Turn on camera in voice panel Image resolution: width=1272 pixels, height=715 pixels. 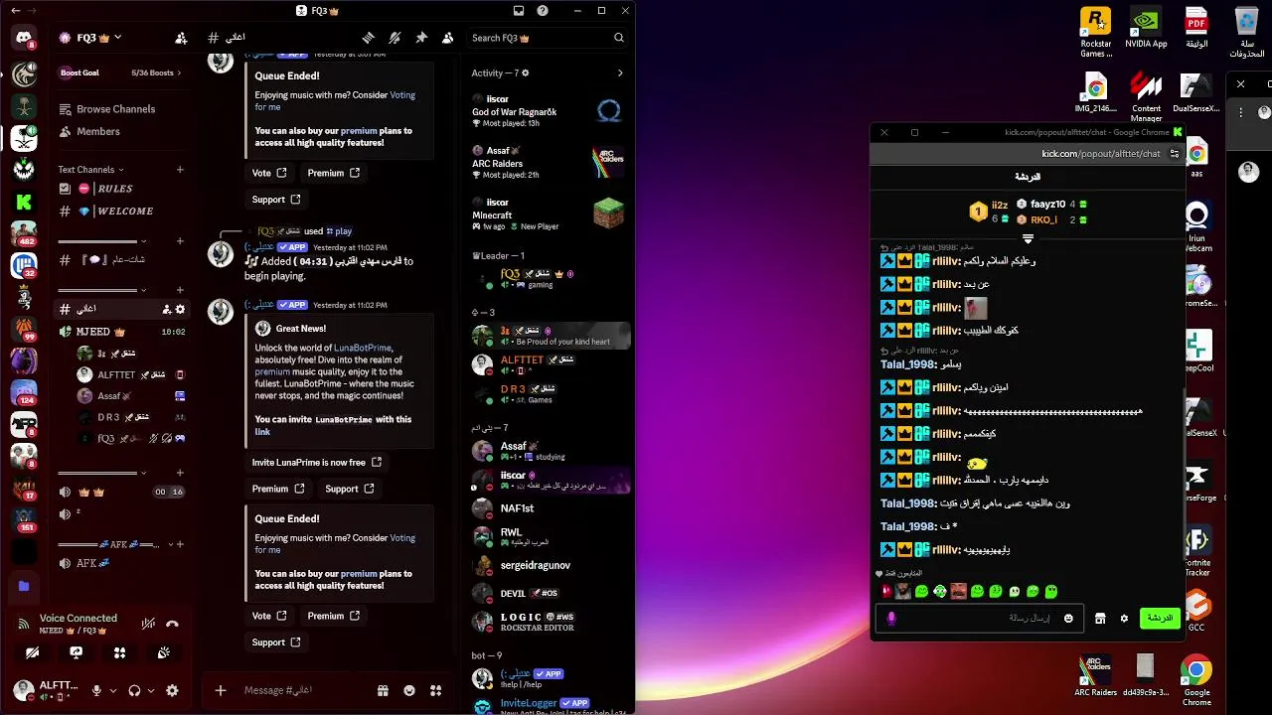[x=33, y=652]
